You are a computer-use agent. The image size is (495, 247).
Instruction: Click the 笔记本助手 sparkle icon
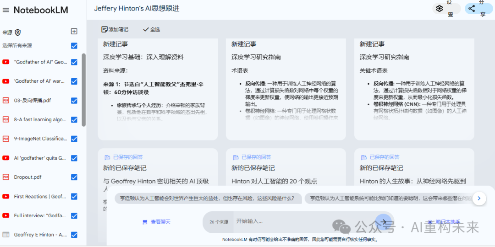click(429, 222)
